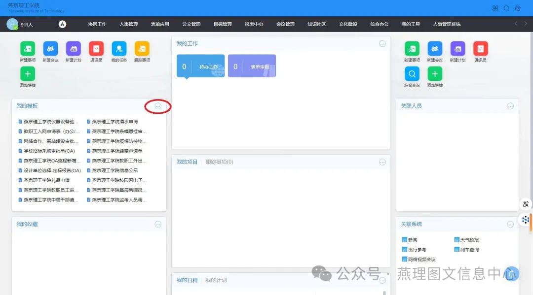533x295 pixels.
Task: Open the orange 跟踪事项 shortcut icon
Action: pos(142,49)
